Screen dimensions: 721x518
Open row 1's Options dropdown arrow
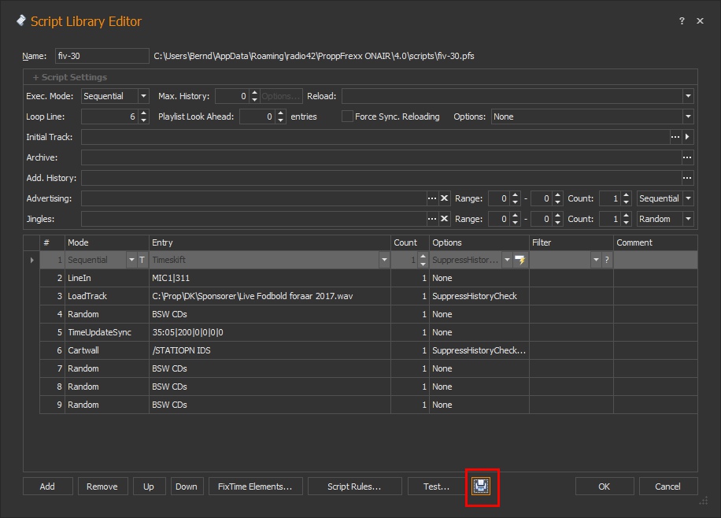507,260
